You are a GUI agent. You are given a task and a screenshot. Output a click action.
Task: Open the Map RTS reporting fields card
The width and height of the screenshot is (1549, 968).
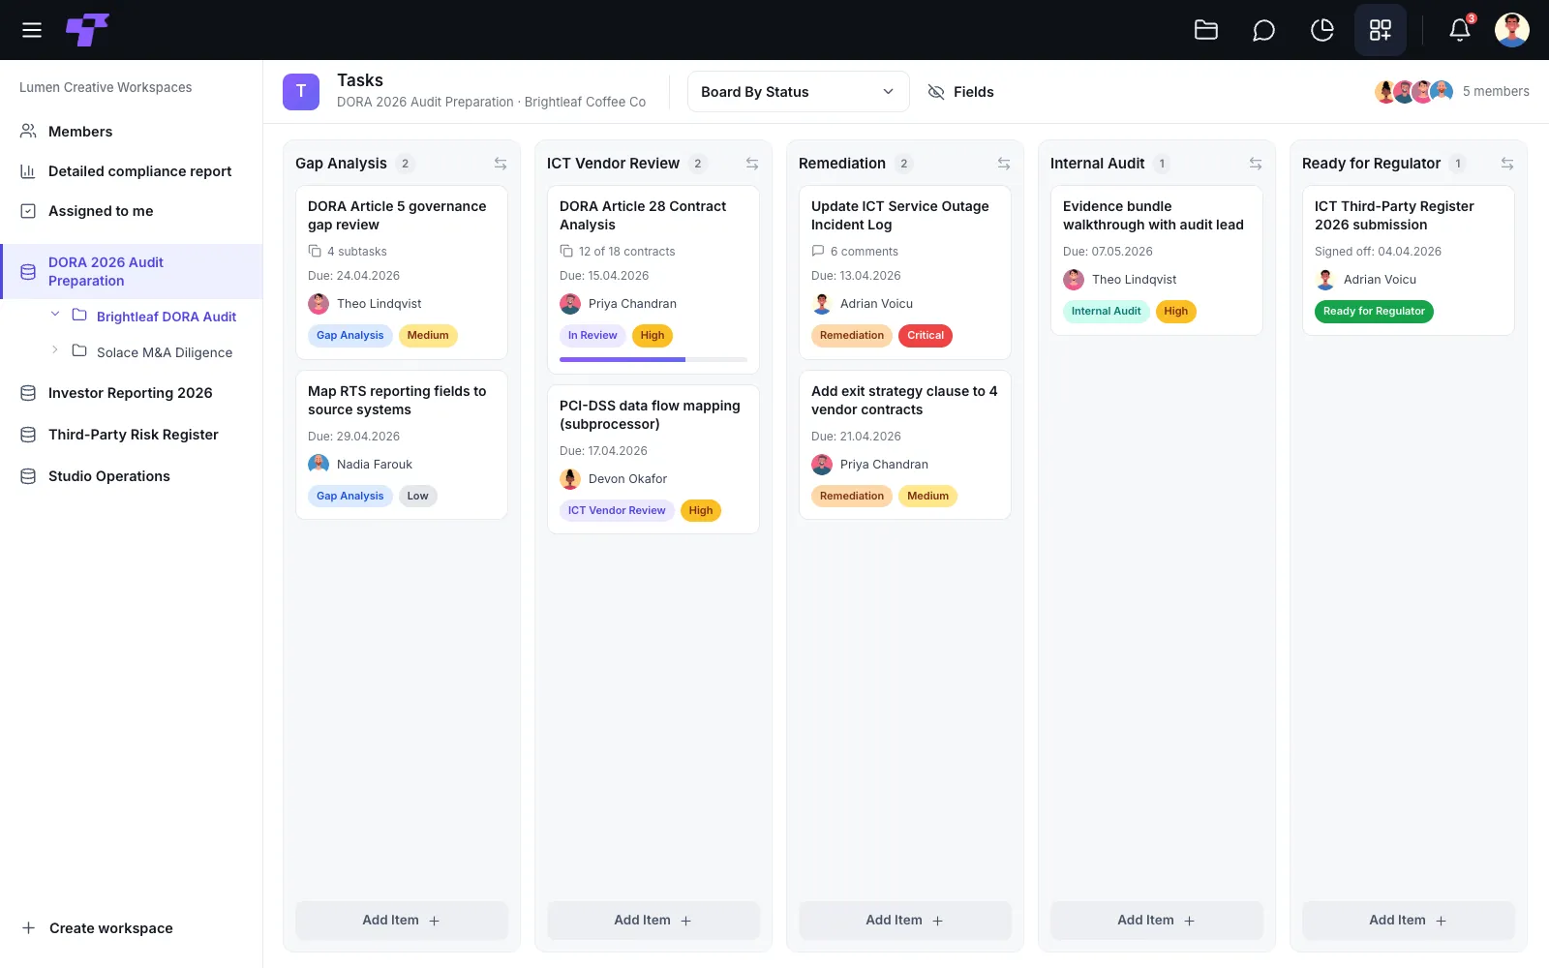tap(402, 445)
